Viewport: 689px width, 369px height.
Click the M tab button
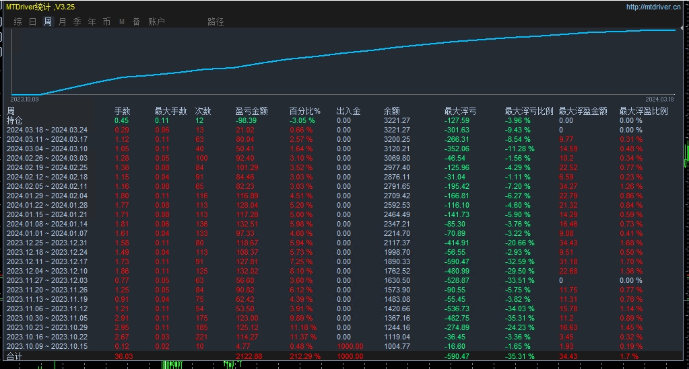pos(122,22)
